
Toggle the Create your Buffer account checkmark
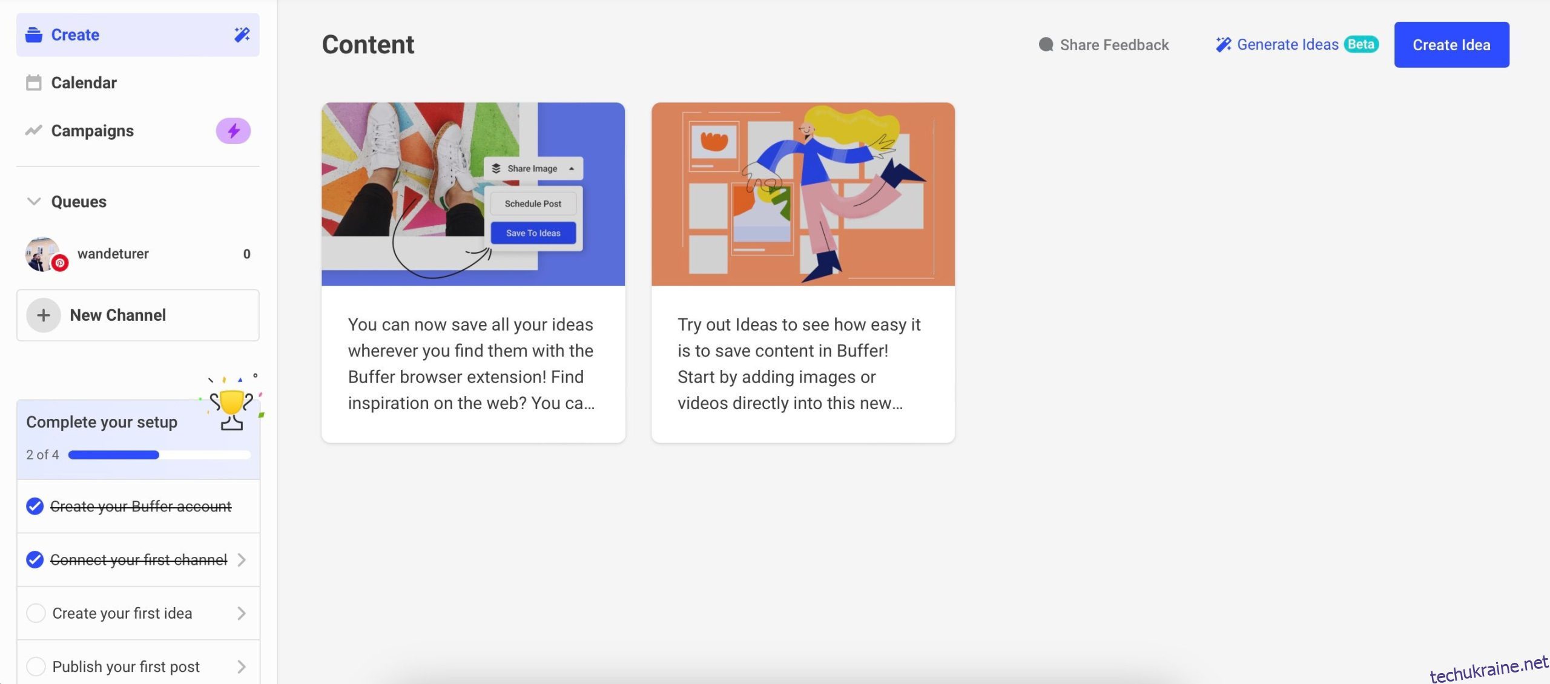click(35, 506)
